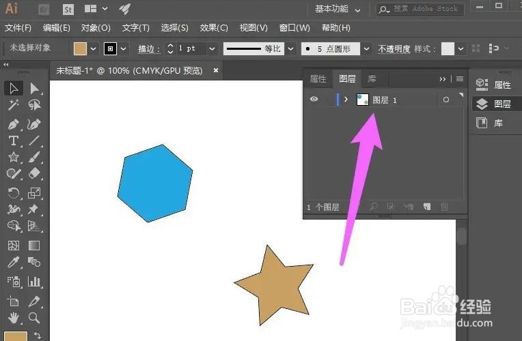The width and height of the screenshot is (522, 341).
Task: Open 编辑(E) menu
Action: tap(56, 28)
